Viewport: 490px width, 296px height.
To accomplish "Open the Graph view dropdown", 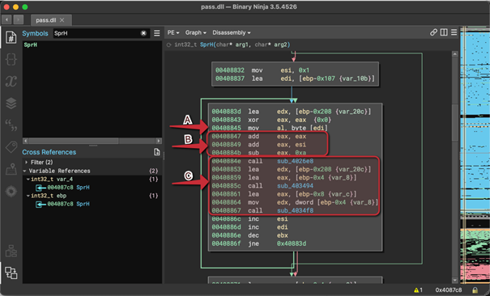I will click(196, 32).
